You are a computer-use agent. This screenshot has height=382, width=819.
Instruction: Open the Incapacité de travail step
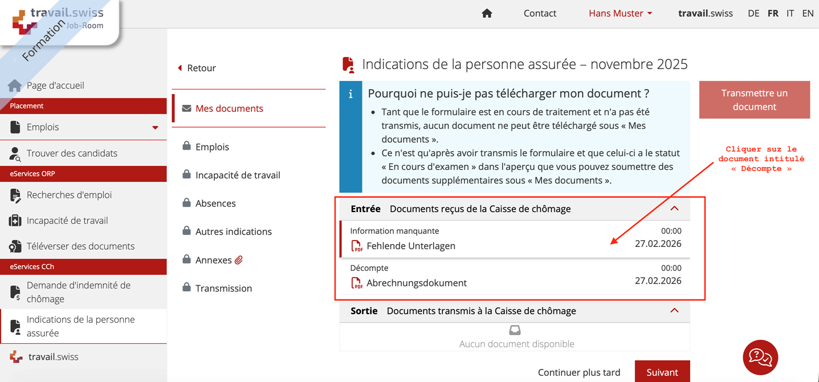[238, 175]
